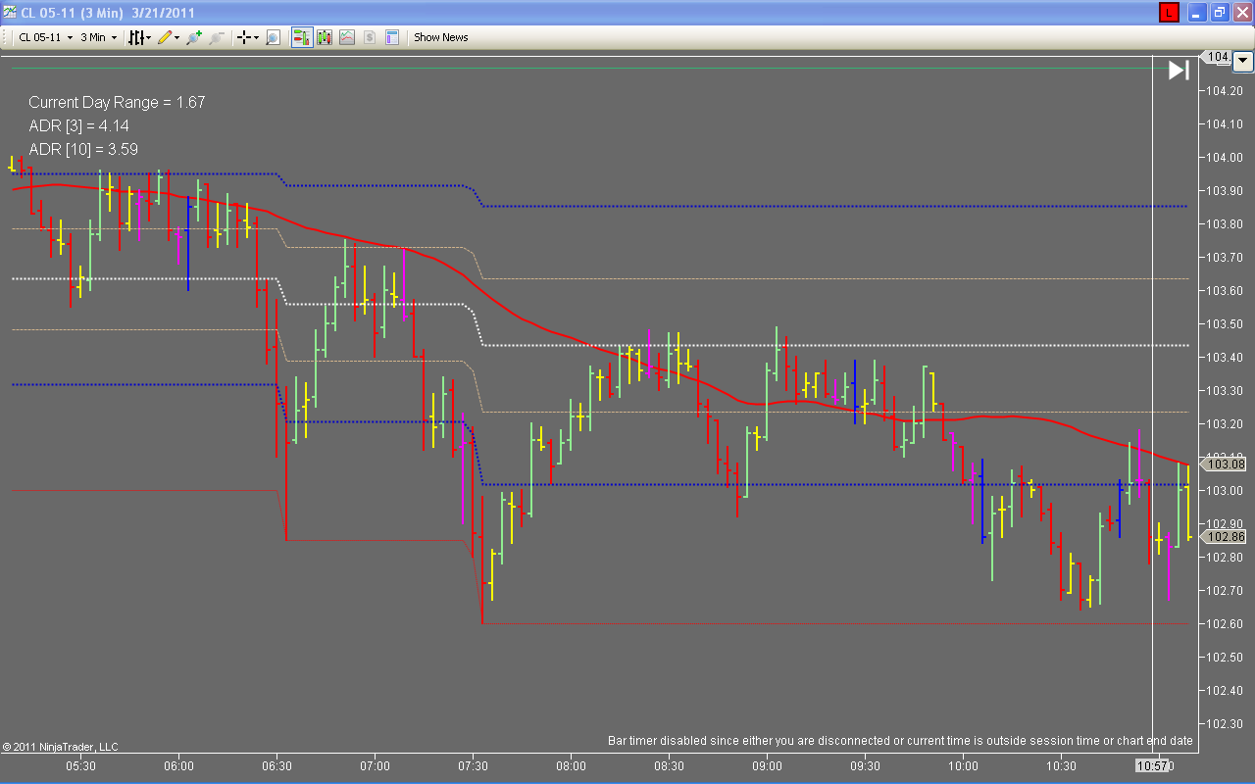This screenshot has height=784, width=1255.
Task: Click the 05:30 time axis label
Action: pyautogui.click(x=80, y=766)
